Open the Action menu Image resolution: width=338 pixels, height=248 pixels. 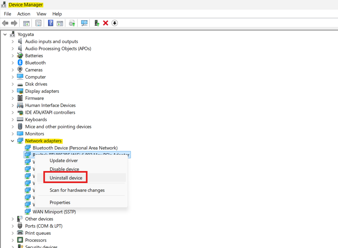(24, 14)
